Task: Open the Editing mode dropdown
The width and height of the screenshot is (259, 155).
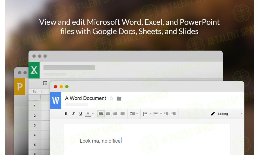Action: coord(227,114)
